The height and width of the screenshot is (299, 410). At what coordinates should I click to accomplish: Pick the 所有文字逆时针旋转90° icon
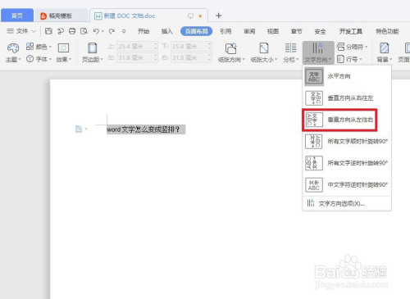314,163
